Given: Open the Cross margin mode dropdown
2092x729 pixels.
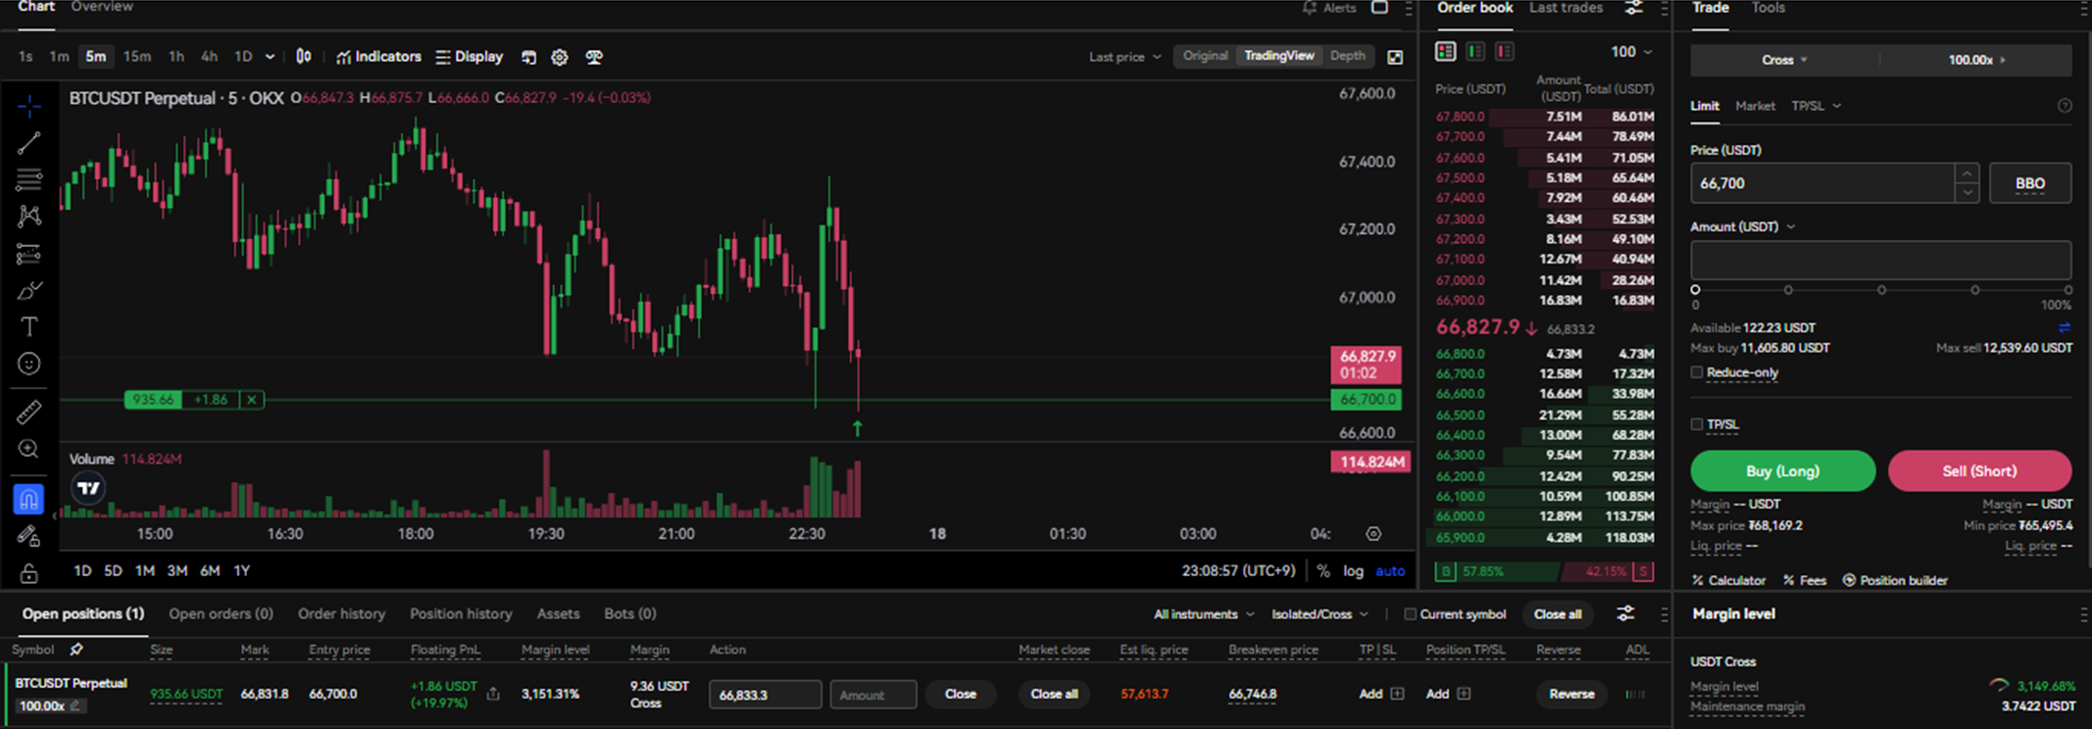Looking at the screenshot, I should [1784, 60].
